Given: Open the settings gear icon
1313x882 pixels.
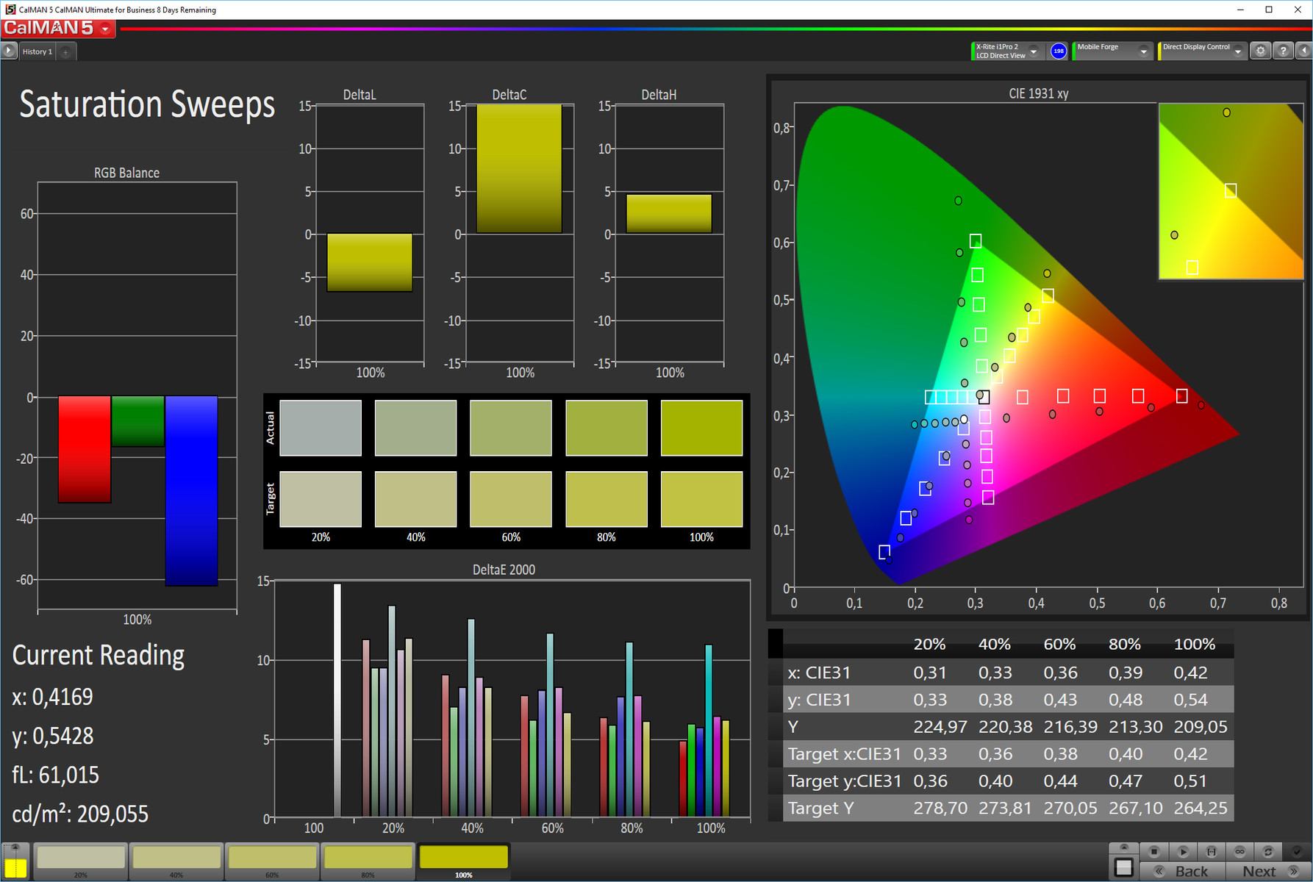Looking at the screenshot, I should 1260,51.
